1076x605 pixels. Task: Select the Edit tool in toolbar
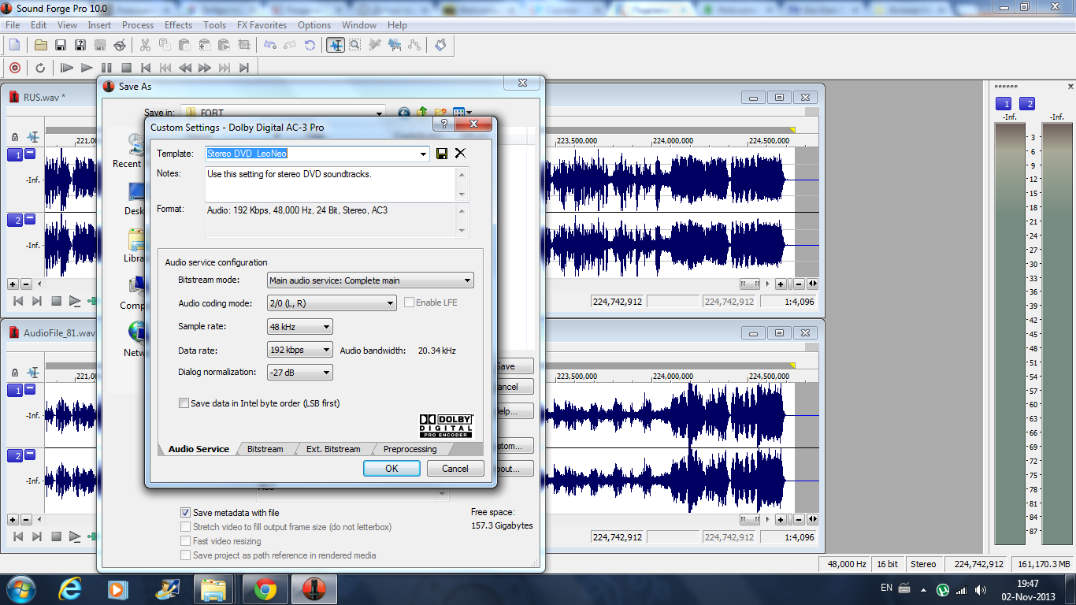(x=336, y=45)
